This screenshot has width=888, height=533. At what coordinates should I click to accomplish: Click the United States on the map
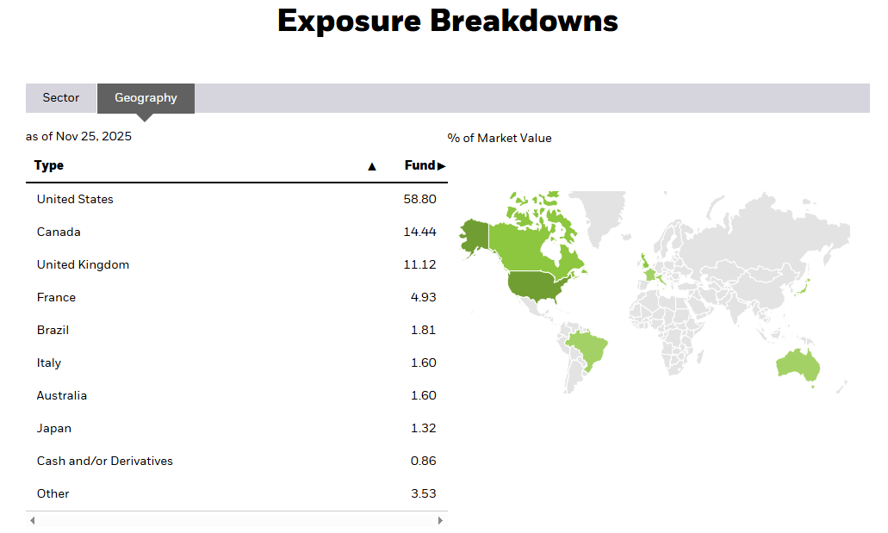[532, 288]
